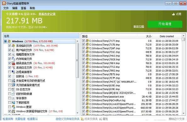Click the 错误报告文件 item icon
This screenshot has width=187, height=122.
[x=13, y=63]
